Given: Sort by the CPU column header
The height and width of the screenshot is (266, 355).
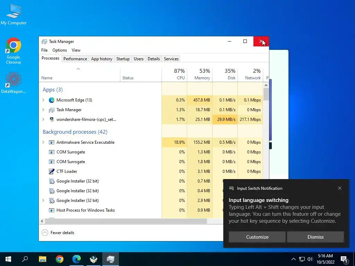Looking at the screenshot, I should point(174,75).
